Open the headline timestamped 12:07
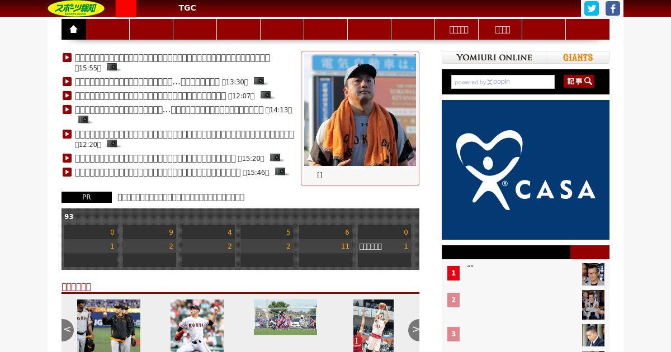Screen dimensions: 671x352 (150, 96)
